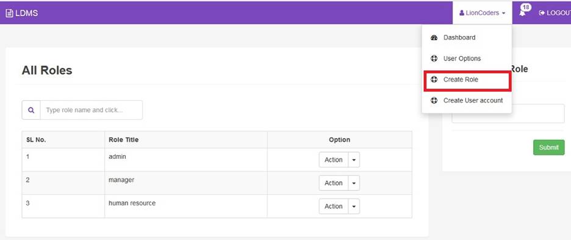Expand the Action caret for admin role
Screen dimensions: 571x240
click(x=354, y=160)
